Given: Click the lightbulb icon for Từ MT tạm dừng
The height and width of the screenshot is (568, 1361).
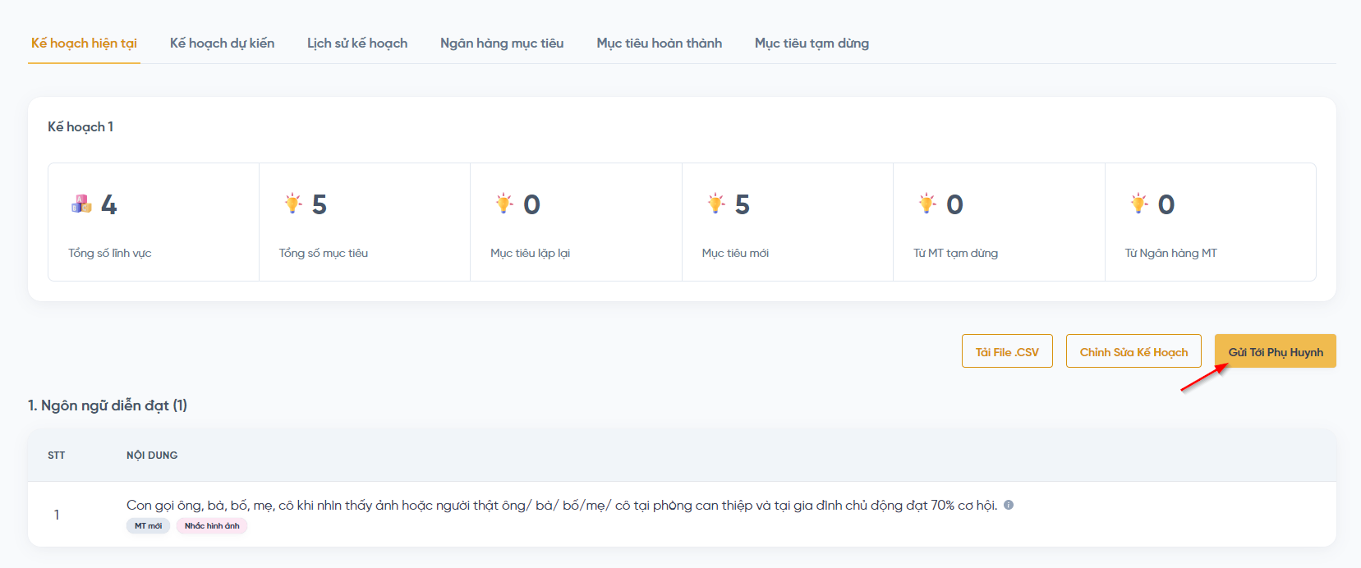Looking at the screenshot, I should click(x=927, y=204).
